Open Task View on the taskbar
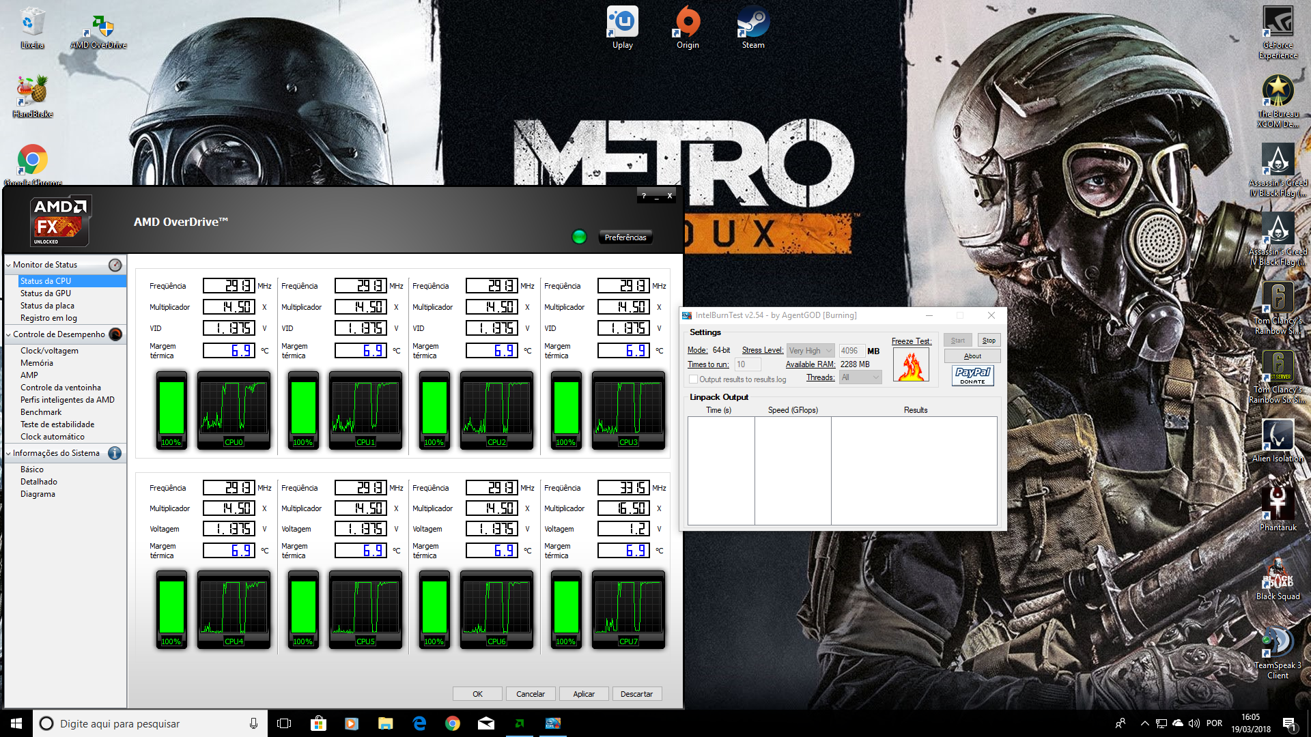The image size is (1311, 737). (284, 723)
